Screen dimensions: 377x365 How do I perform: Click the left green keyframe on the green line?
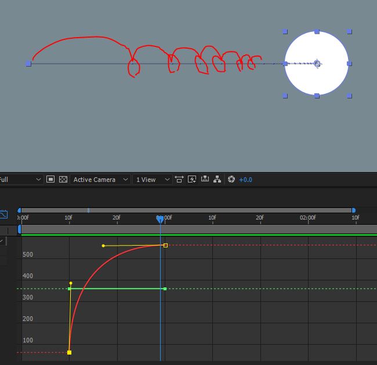[x=69, y=289]
